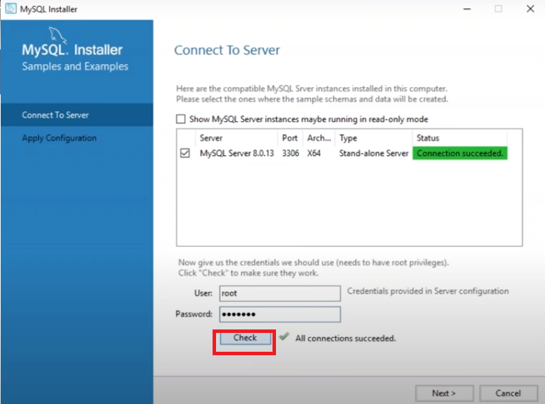Uncheck the MySQL Server 8.0.13 row checkbox

185,153
